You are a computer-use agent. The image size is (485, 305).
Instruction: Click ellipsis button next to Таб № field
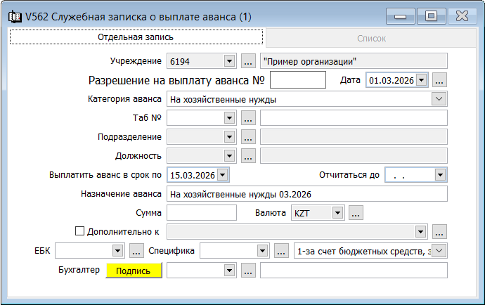[x=247, y=118]
